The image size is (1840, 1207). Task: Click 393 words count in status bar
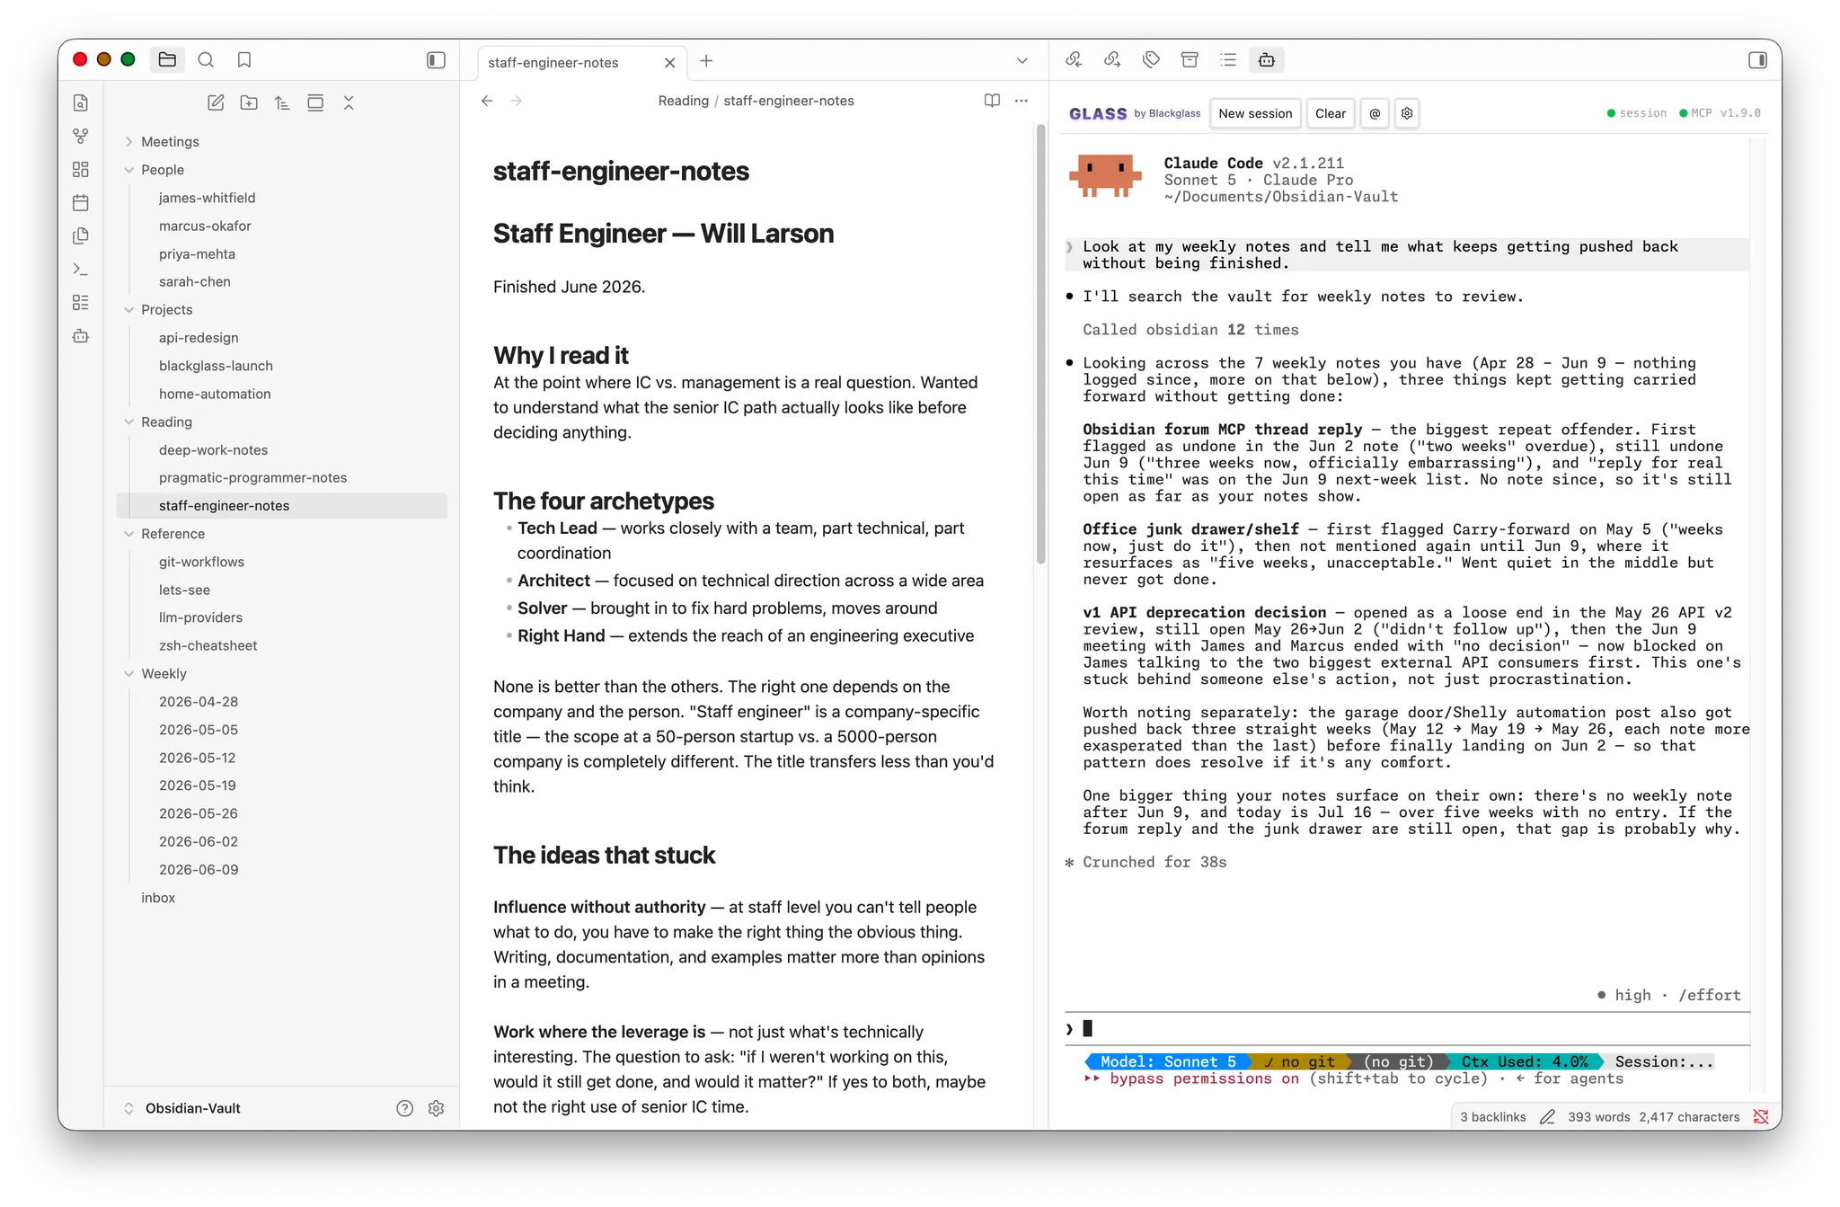tap(1598, 1117)
